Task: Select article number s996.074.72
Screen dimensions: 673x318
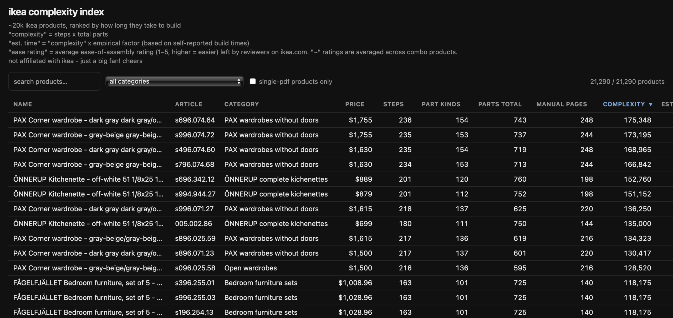Action: coord(195,135)
